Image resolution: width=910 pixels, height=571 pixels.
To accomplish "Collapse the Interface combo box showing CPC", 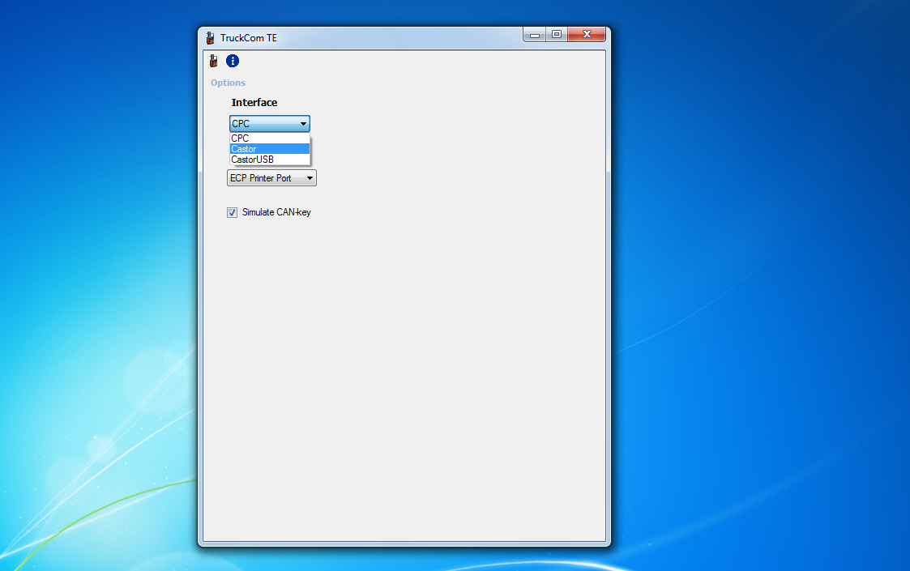I will tap(269, 124).
